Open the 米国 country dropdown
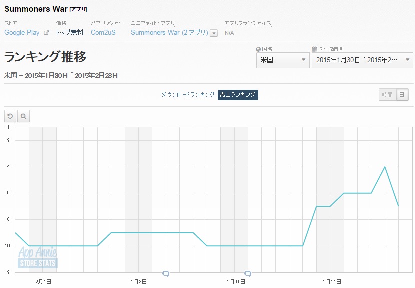The image size is (415, 288). click(x=283, y=60)
